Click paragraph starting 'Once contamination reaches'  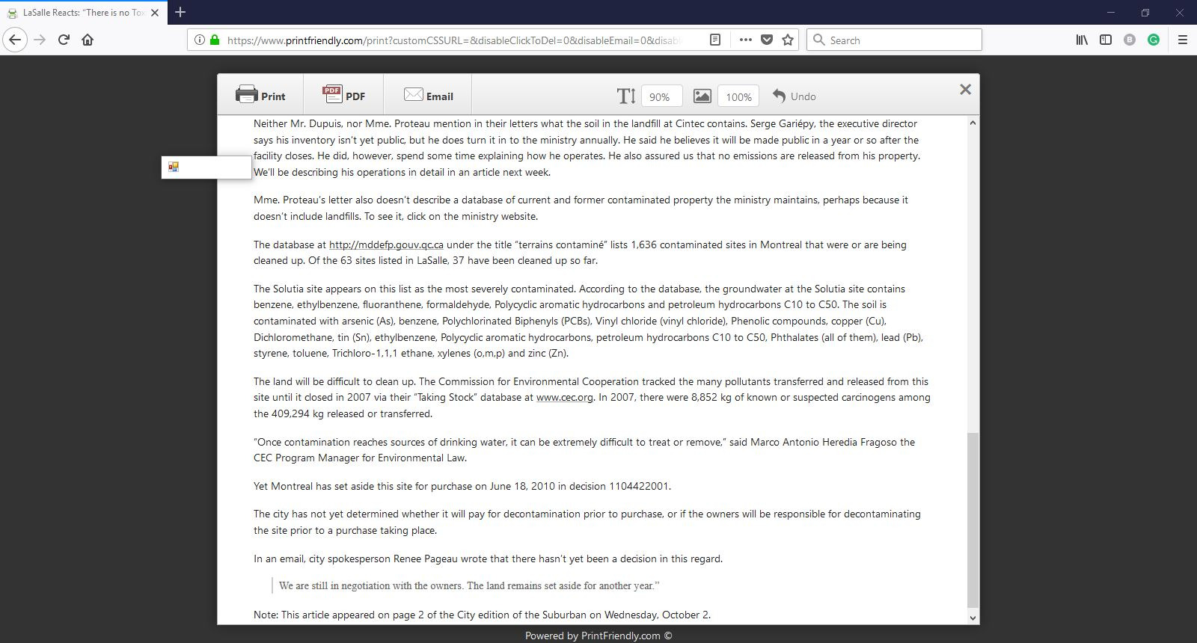584,450
